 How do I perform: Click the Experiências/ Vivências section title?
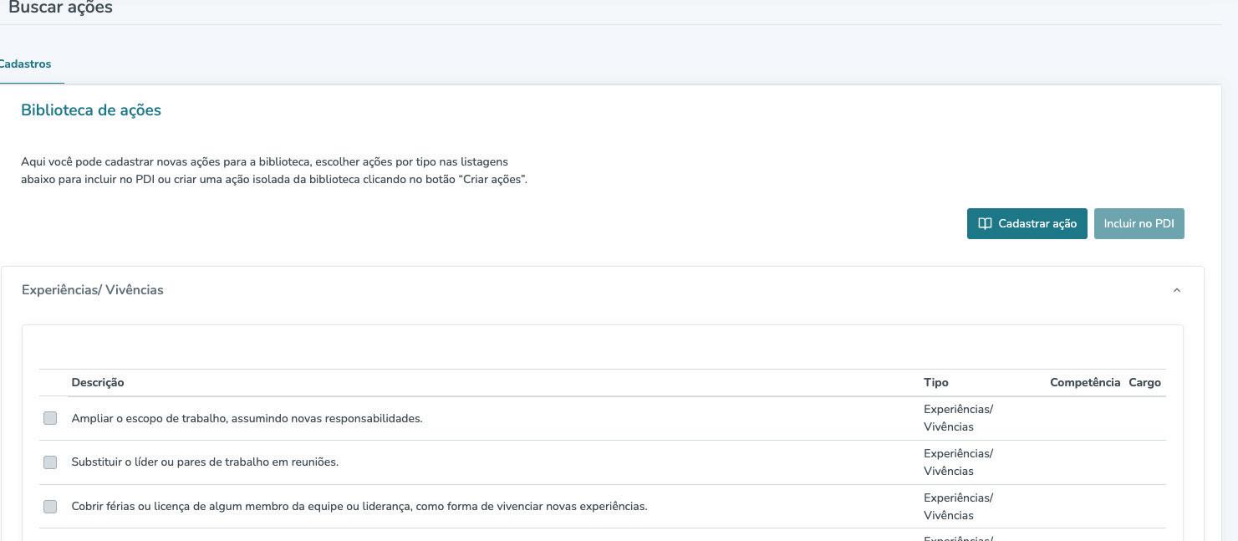tap(93, 290)
